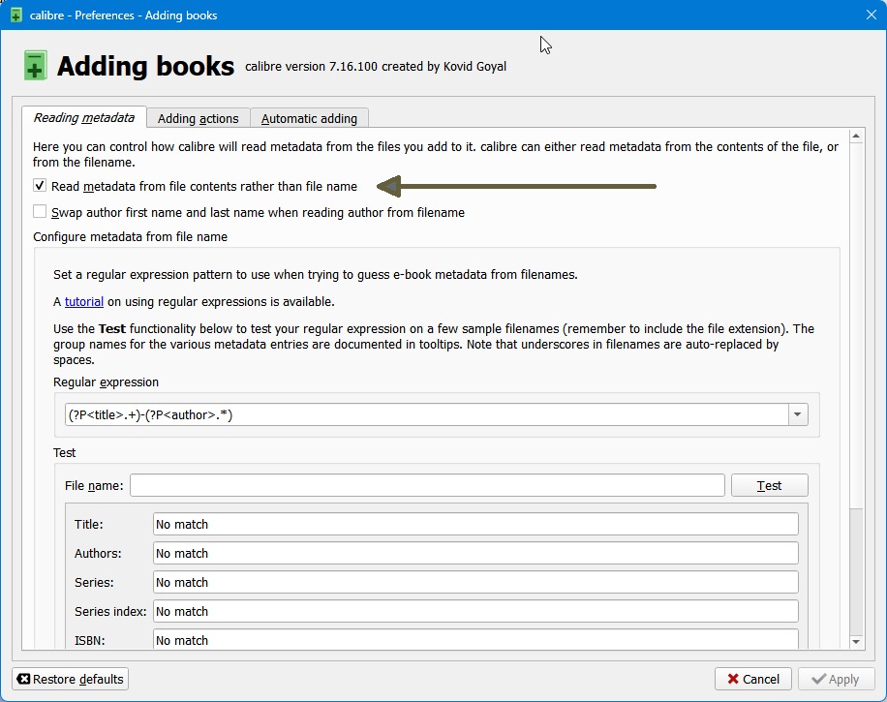Click the Restore defaults button
887x702 pixels.
[71, 679]
